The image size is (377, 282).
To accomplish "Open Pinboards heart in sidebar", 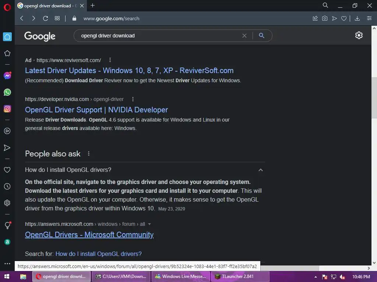I will [7, 170].
